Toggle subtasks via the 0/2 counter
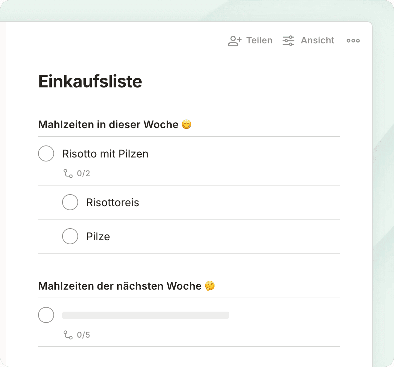Image resolution: width=394 pixels, height=367 pixels. 83,173
